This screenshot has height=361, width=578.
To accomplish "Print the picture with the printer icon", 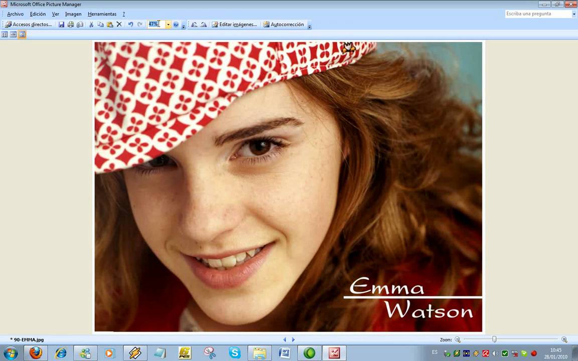I will [70, 24].
